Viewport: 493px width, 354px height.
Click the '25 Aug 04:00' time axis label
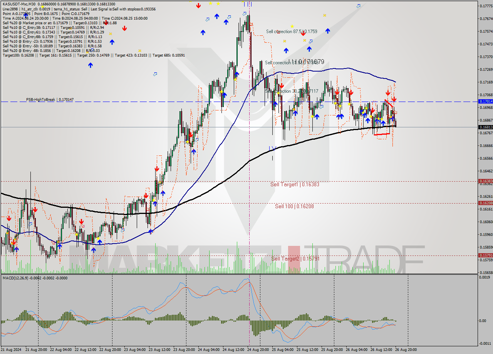283,350
